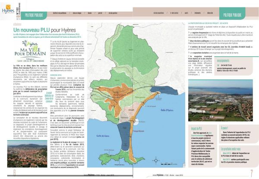Click the orange urban zone on the map
This screenshot has height=179, width=259.
pos(116,95)
